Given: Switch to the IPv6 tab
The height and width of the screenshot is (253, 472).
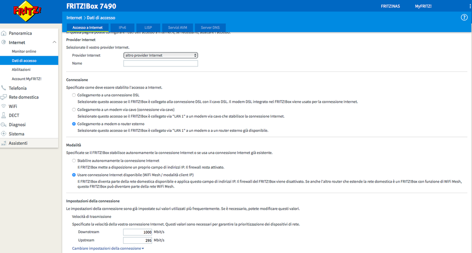Looking at the screenshot, I should pyautogui.click(x=122, y=27).
